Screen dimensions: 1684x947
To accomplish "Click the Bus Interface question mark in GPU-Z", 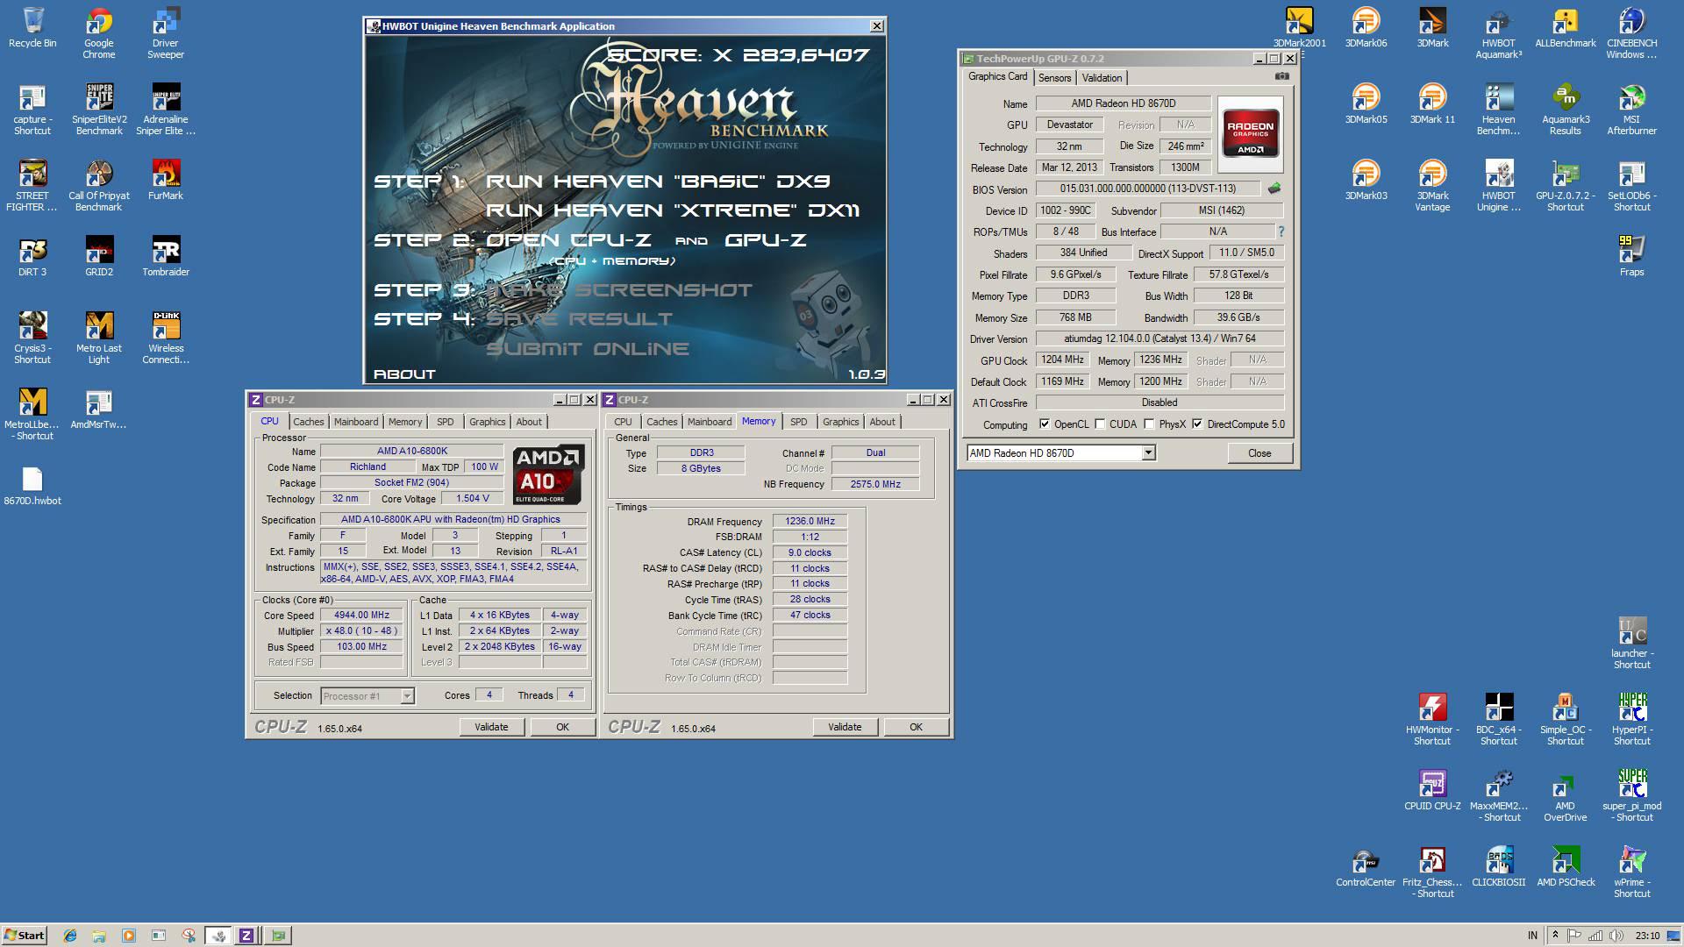I will coord(1281,231).
